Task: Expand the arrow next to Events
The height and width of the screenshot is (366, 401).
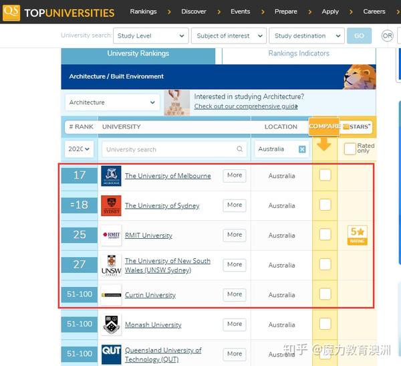Action: pyautogui.click(x=263, y=12)
